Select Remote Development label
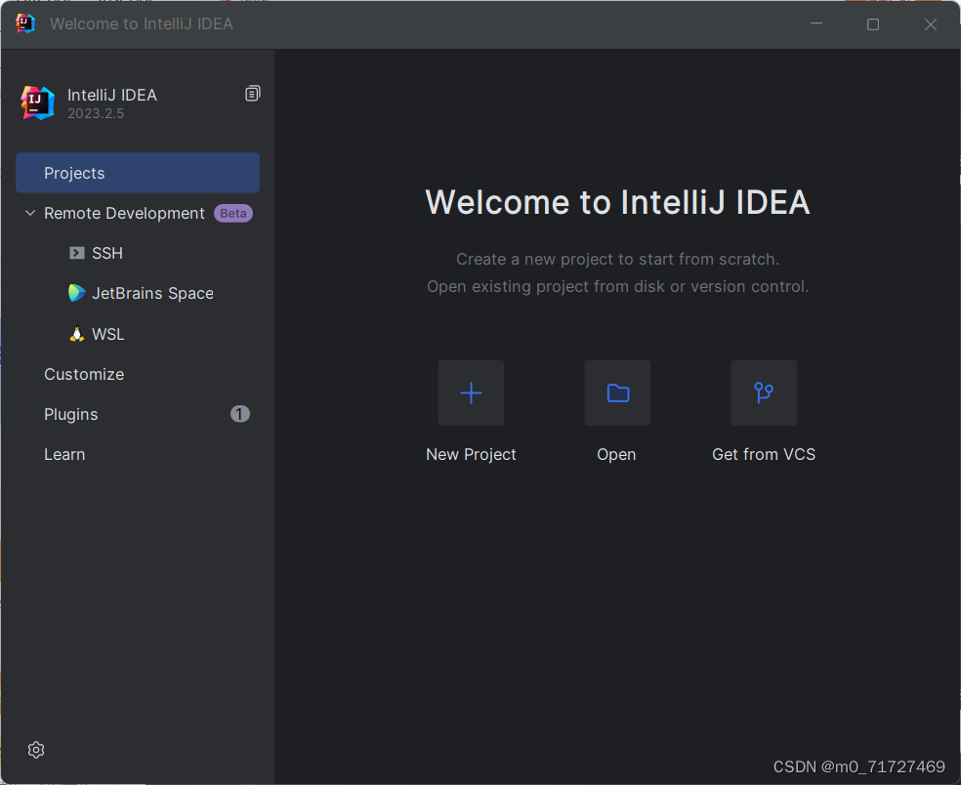 coord(124,213)
